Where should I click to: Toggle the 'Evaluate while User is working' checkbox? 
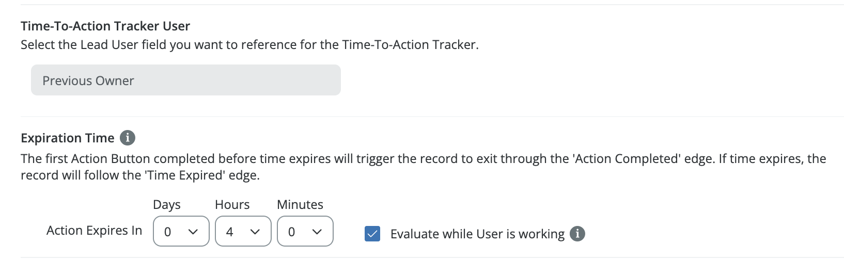[x=372, y=234]
